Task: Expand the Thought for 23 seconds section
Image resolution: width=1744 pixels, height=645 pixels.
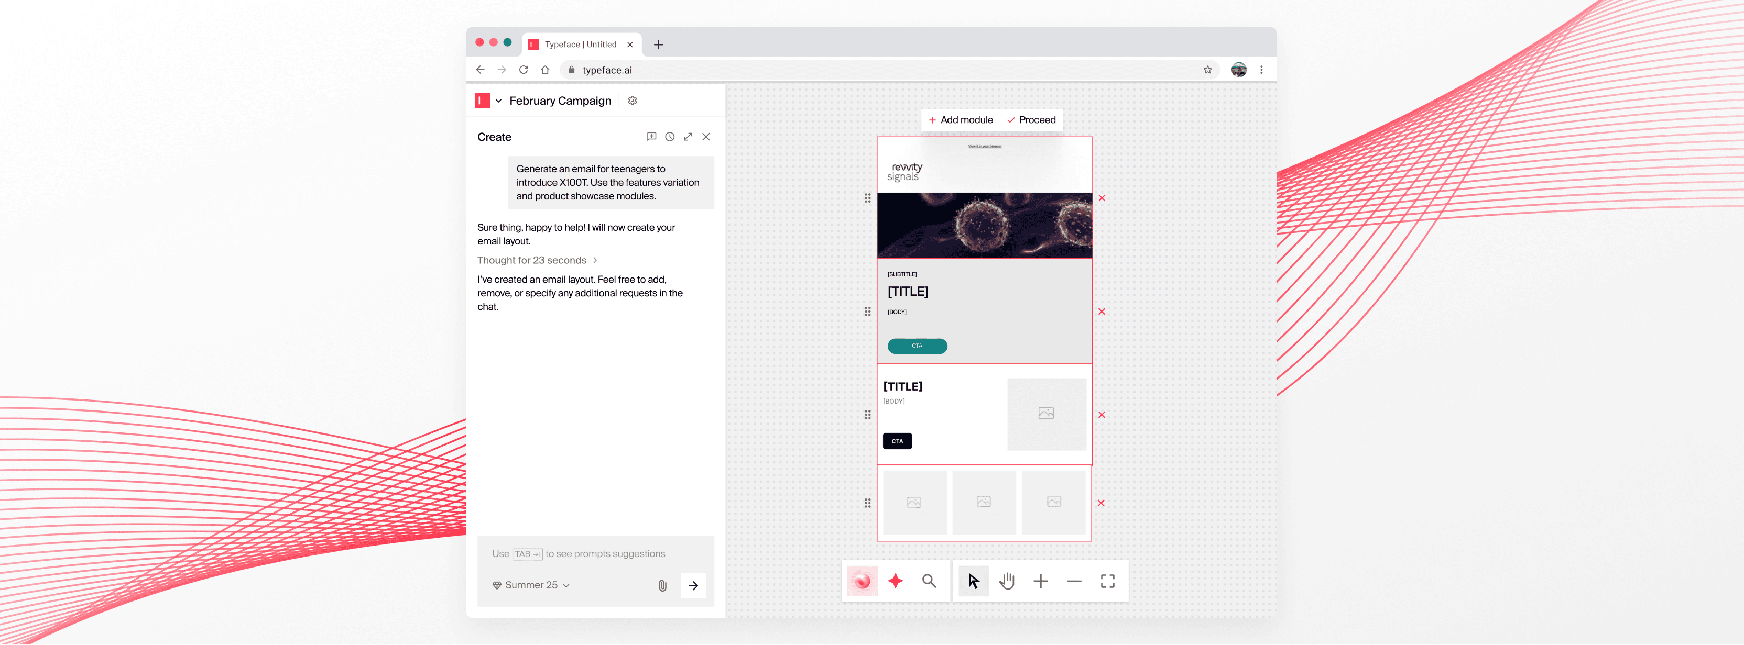Action: [537, 260]
